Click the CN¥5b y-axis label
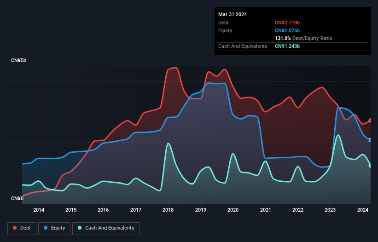The image size is (378, 242). [18, 60]
